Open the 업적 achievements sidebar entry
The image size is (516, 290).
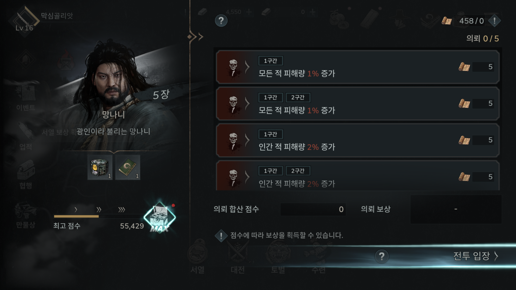tap(26, 137)
